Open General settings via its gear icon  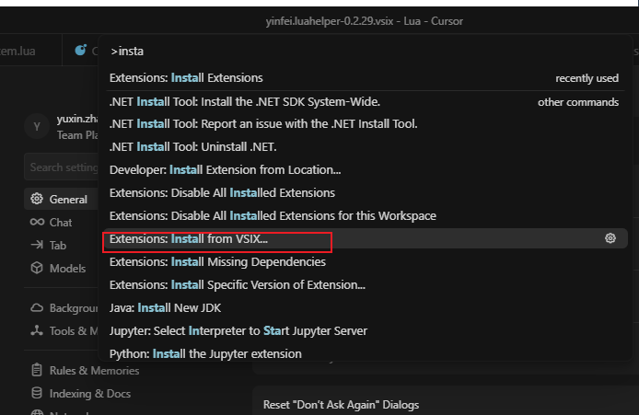coord(37,199)
